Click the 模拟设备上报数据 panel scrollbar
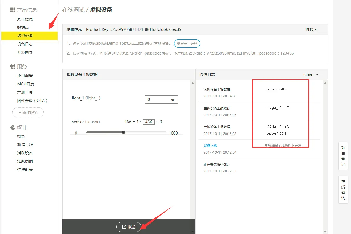 (192, 157)
